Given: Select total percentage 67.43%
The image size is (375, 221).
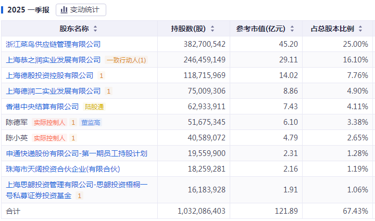Looking at the screenshot, I should pos(355,211).
